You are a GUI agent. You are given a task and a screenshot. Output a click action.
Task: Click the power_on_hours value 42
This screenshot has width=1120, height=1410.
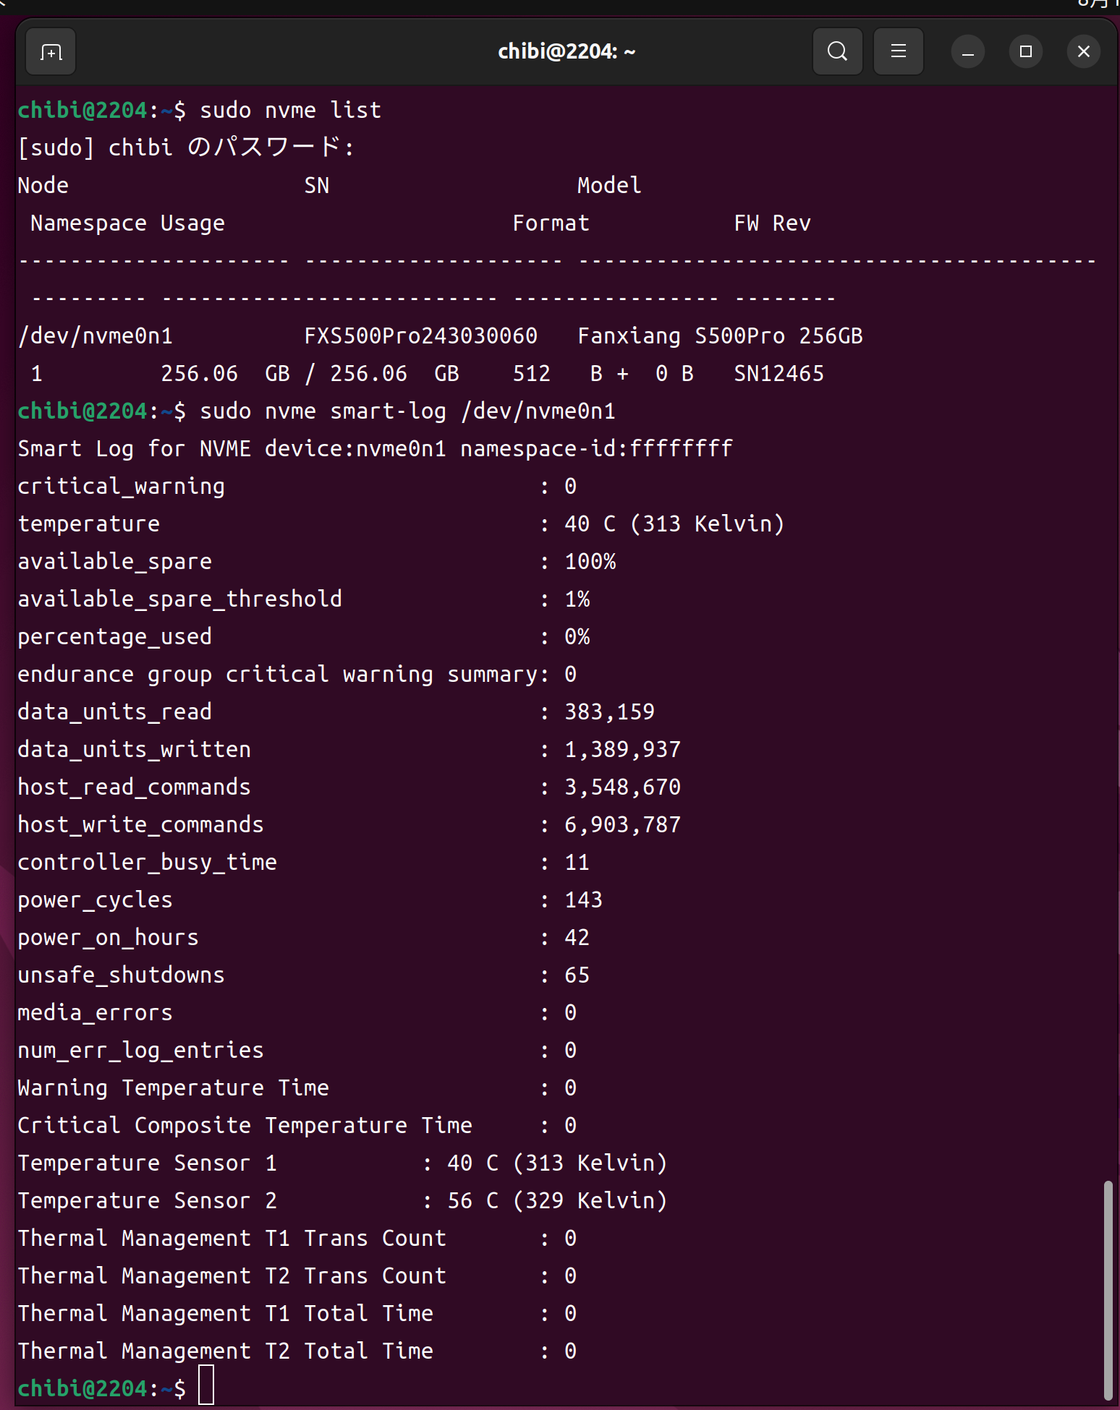577,938
